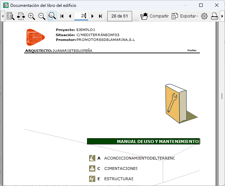Select 'ESTRUCTURAS' text entry
The image size is (225, 186).
[x=119, y=179]
